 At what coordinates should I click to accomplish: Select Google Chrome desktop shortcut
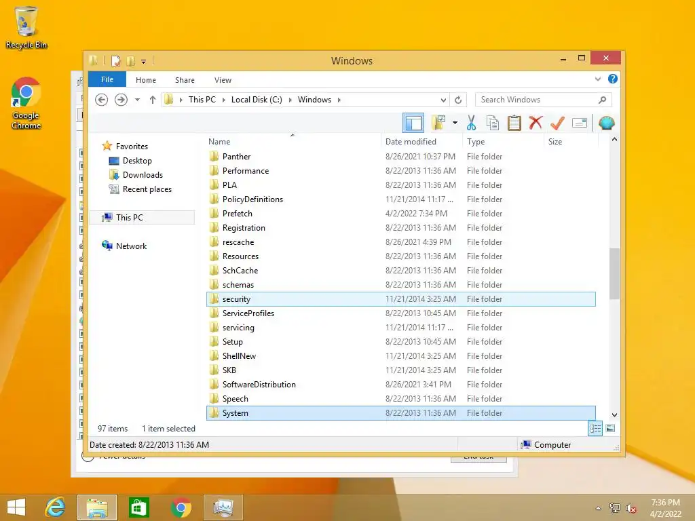(26, 103)
